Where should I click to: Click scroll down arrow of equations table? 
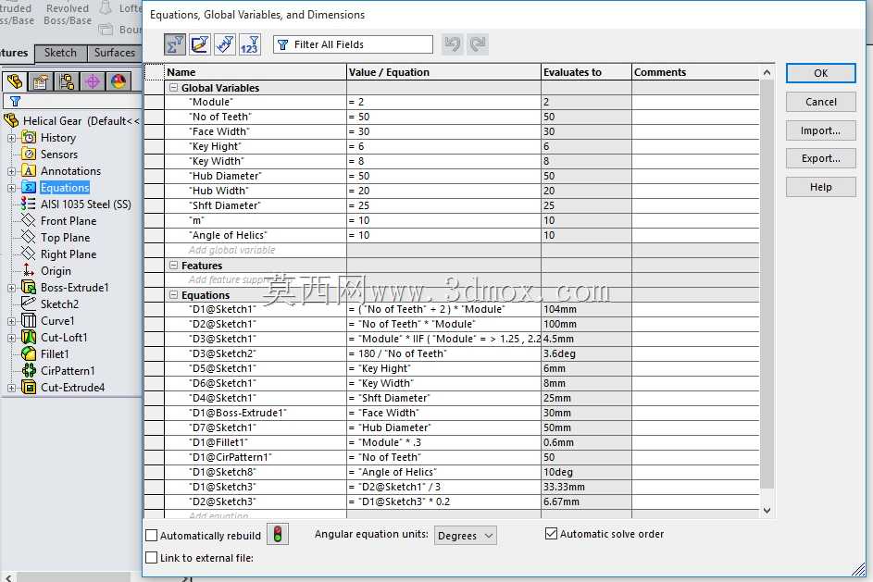(x=767, y=510)
